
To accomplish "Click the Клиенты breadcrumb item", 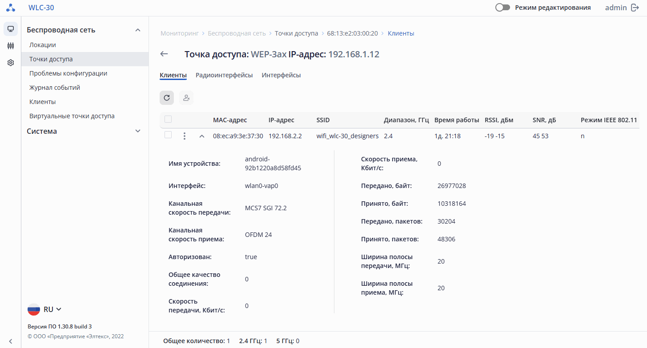I will (x=401, y=33).
